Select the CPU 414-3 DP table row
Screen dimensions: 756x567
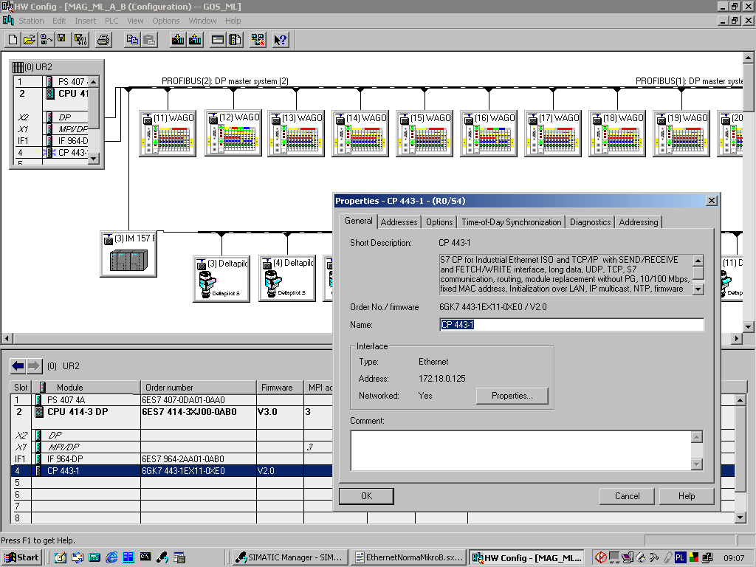171,417
